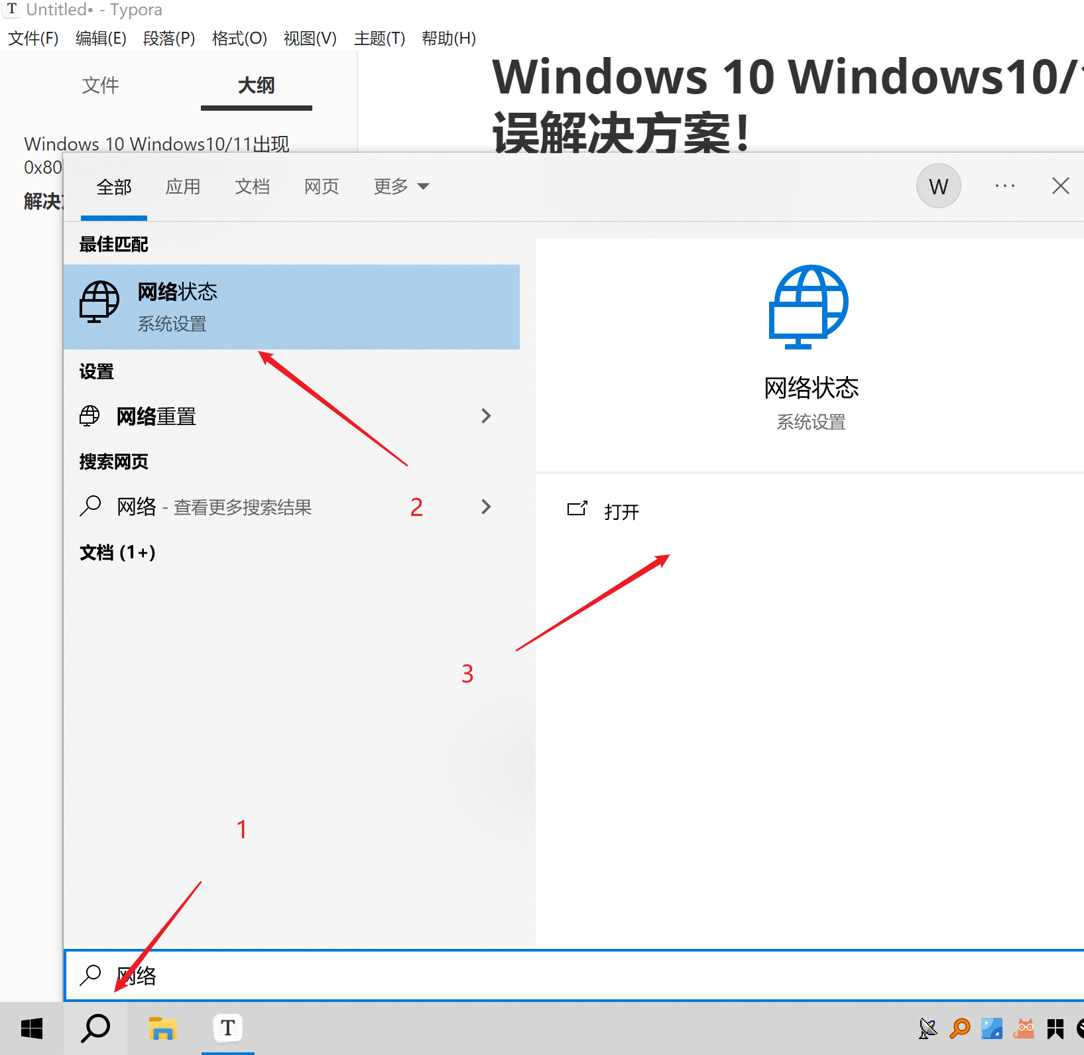This screenshot has height=1055, width=1084.
Task: Click the Typora icon in the taskbar
Action: 227,1028
